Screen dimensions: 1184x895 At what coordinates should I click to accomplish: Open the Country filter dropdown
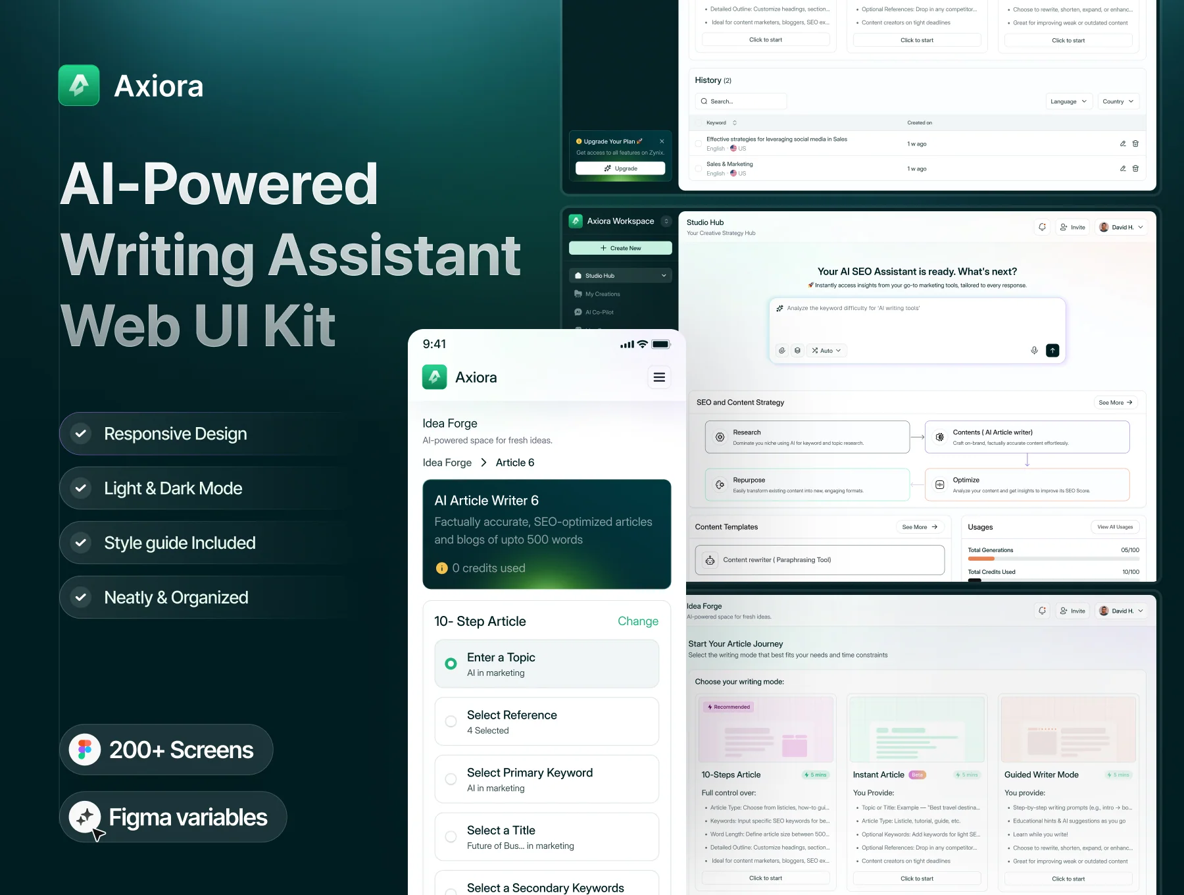point(1118,101)
